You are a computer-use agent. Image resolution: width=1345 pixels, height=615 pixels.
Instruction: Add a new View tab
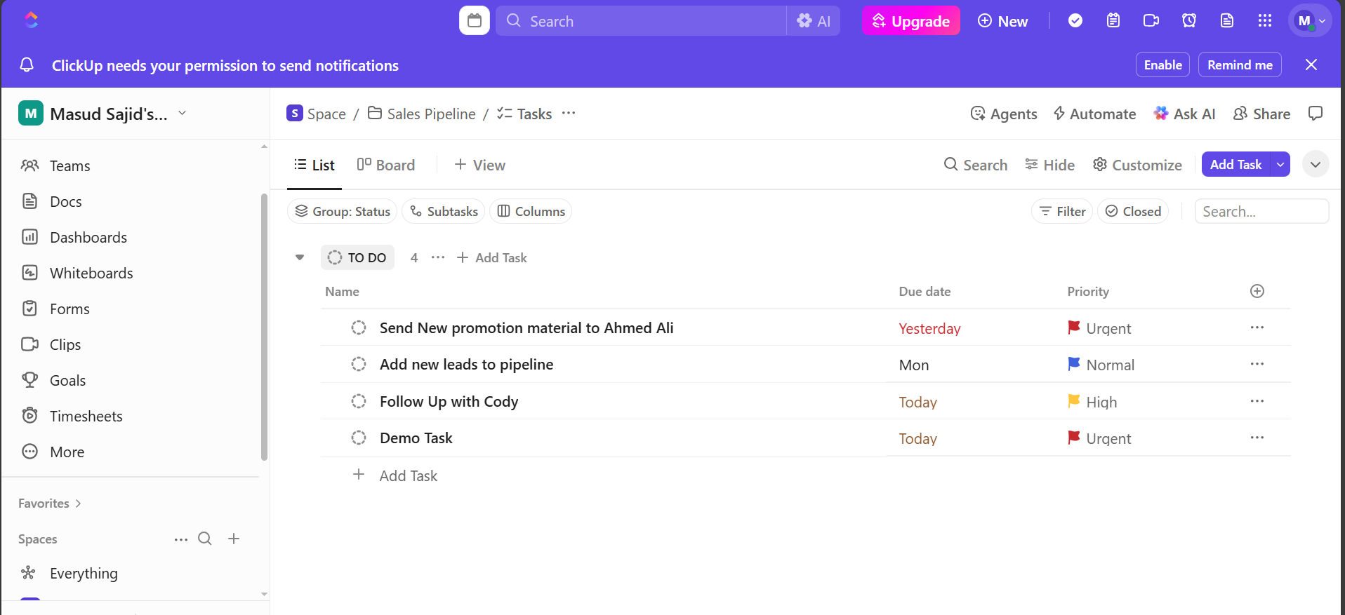(x=480, y=165)
